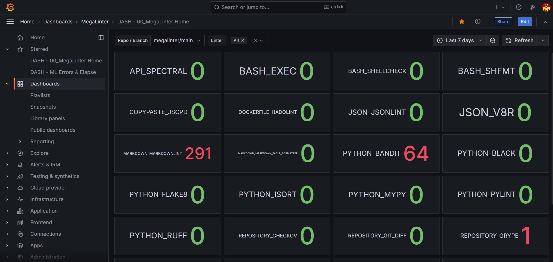Click the Share button
Screen dimensions: 553x262
pyautogui.click(x=503, y=22)
